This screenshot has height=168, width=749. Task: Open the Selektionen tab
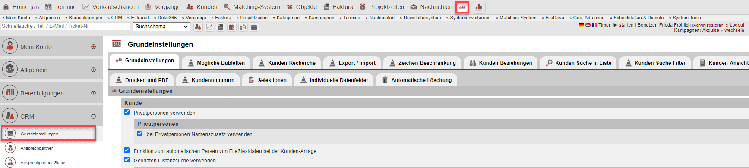(267, 80)
